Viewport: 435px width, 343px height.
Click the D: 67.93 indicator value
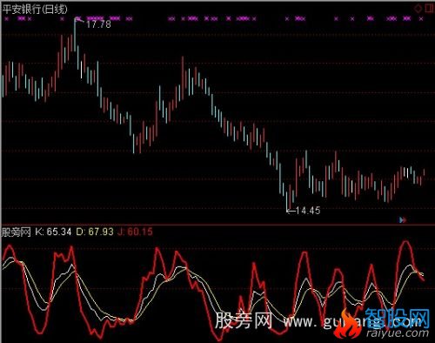coord(95,232)
